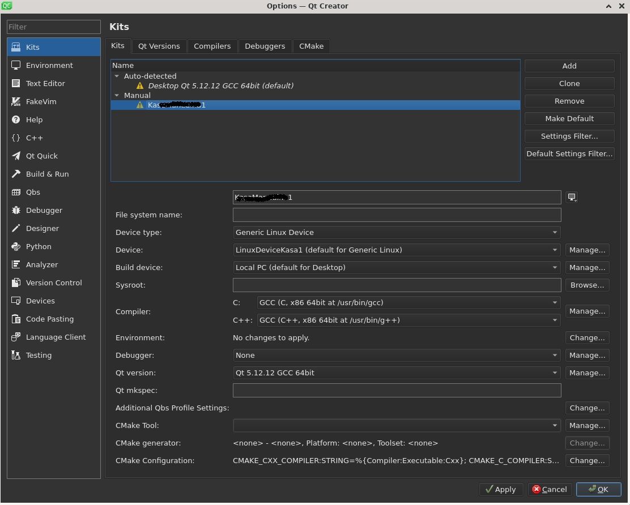Click Manage... next to Device
This screenshot has height=505, width=630.
(x=588, y=250)
